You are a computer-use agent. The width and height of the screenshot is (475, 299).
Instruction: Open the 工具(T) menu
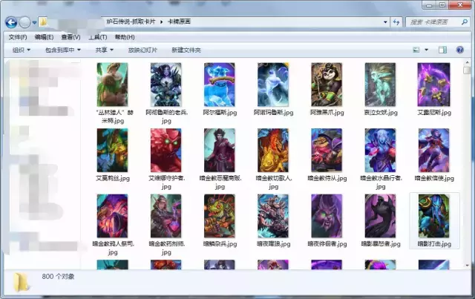click(x=97, y=37)
